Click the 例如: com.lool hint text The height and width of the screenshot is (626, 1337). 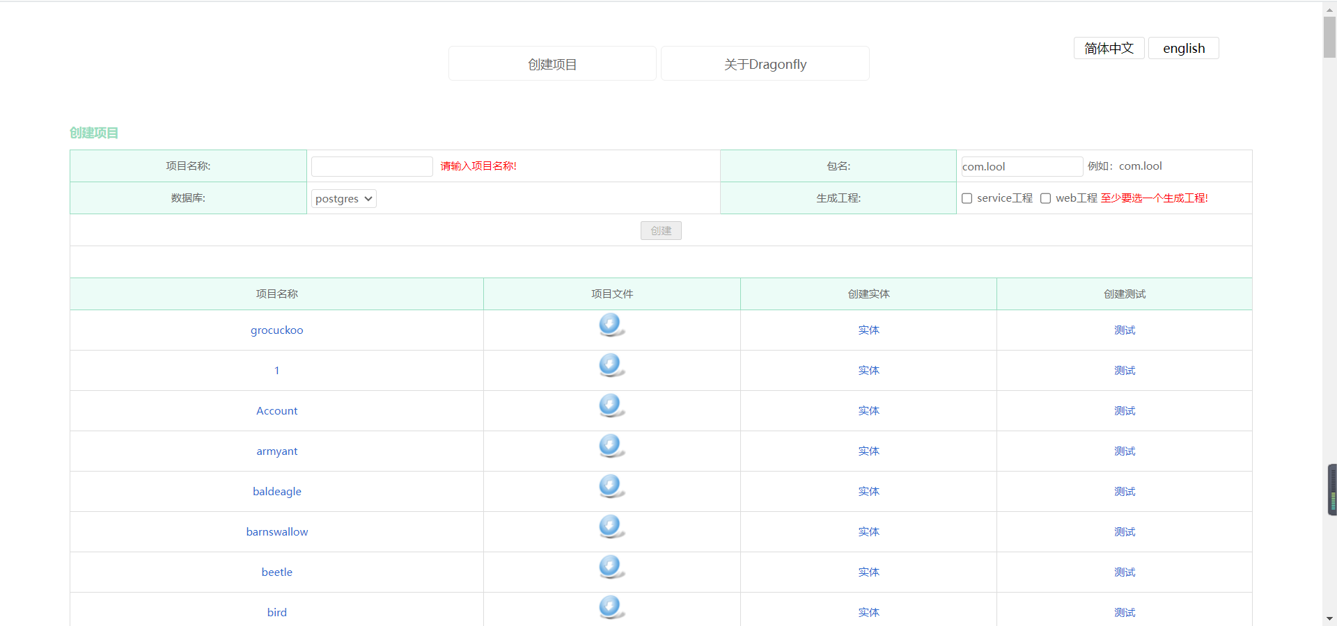(1125, 166)
